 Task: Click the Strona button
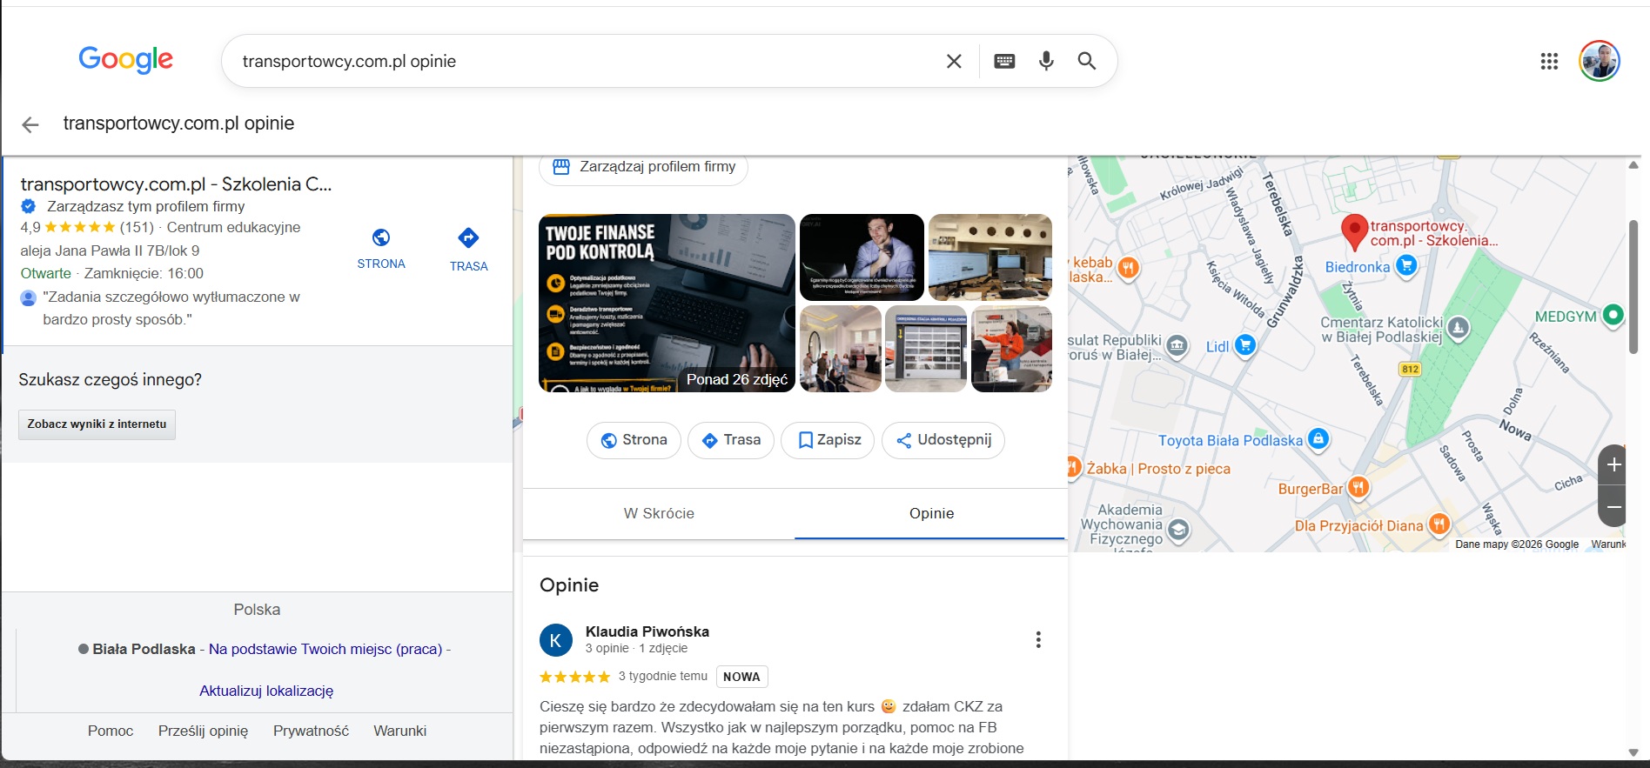[x=634, y=440]
